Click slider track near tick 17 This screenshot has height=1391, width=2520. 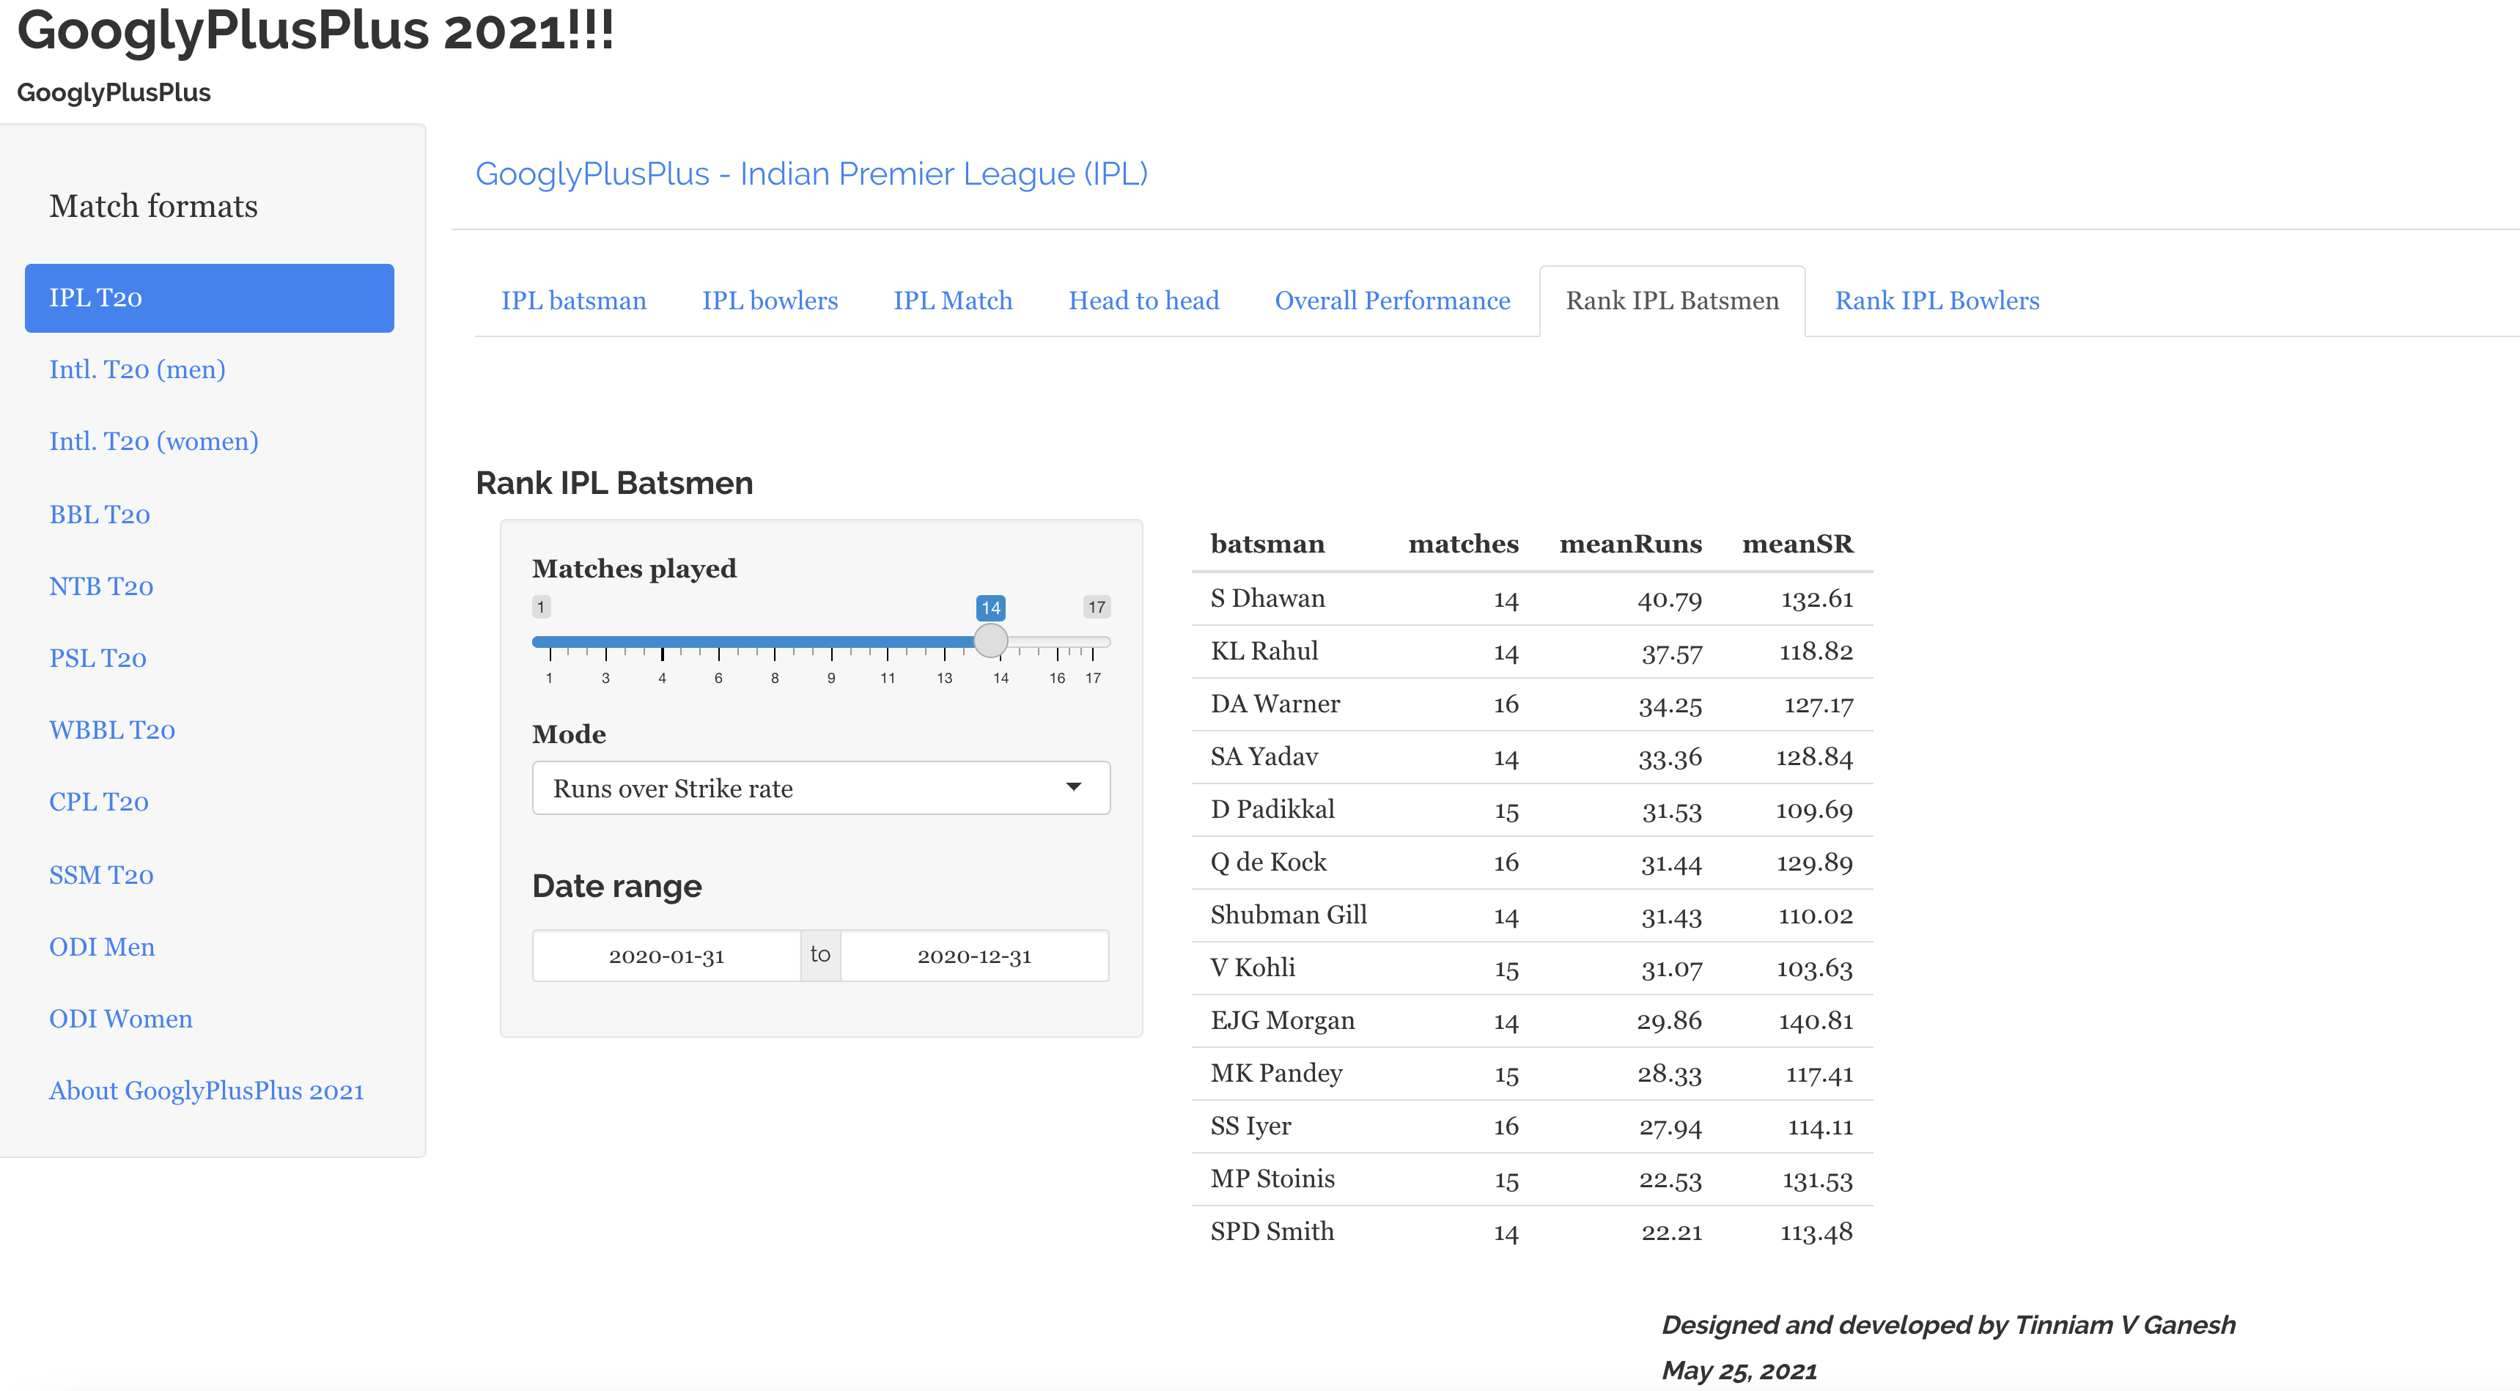click(x=1093, y=643)
